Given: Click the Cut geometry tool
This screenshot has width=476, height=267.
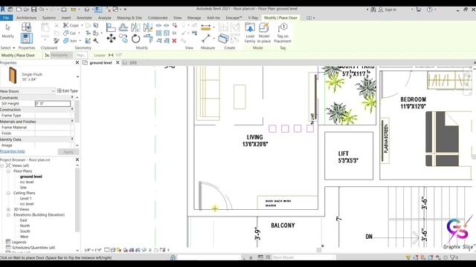Looking at the screenshot, I should (70, 33).
